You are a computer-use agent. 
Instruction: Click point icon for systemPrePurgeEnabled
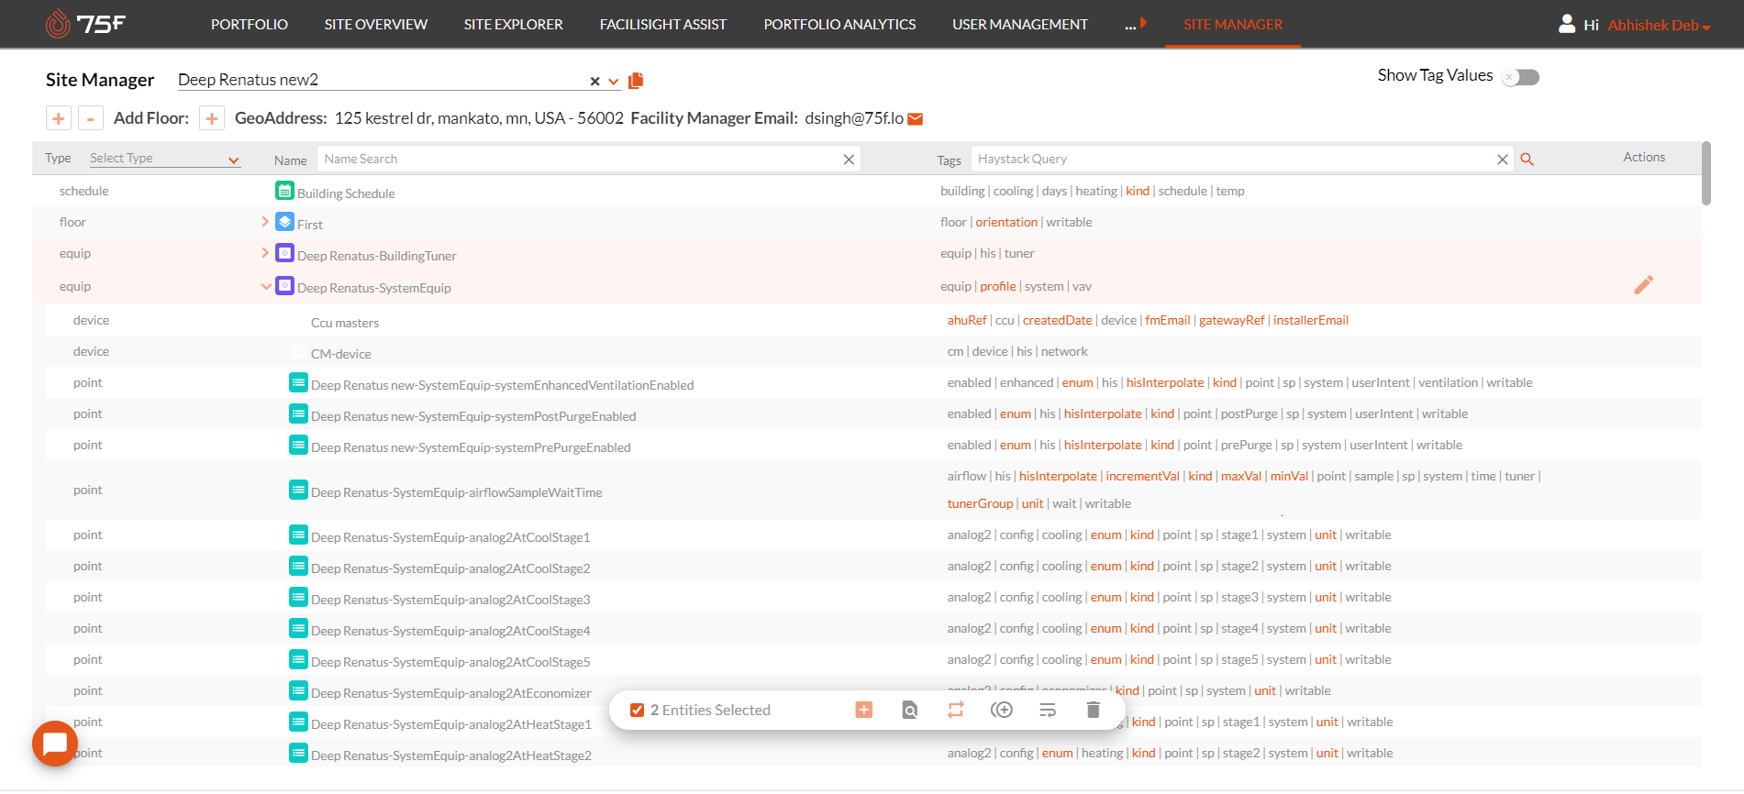[x=298, y=445]
